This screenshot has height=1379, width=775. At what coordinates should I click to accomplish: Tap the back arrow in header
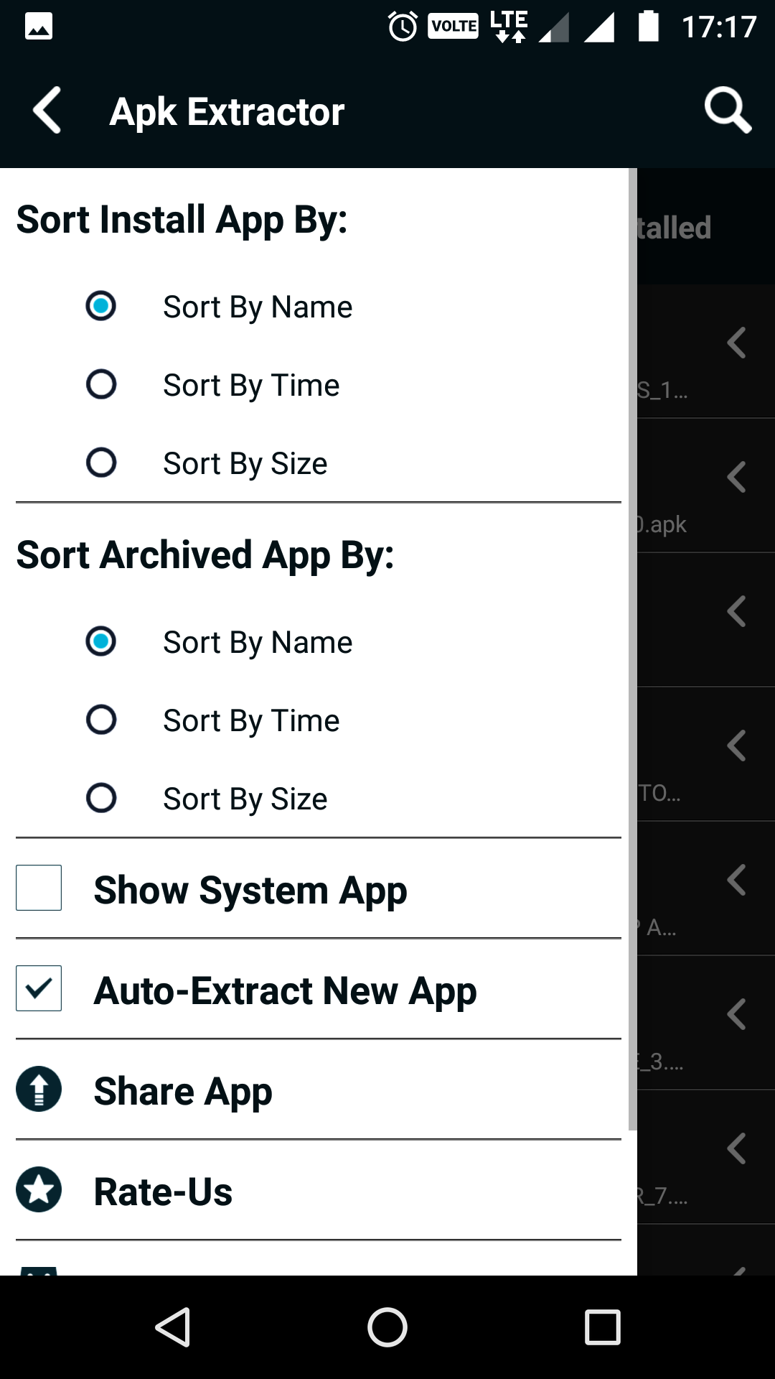(47, 111)
